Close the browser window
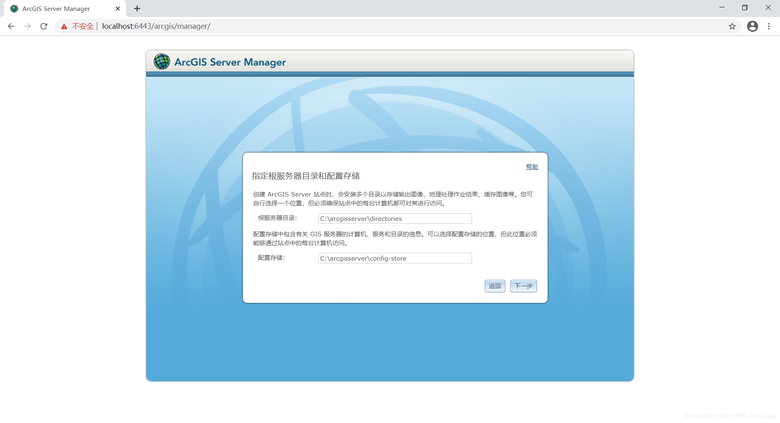The height and width of the screenshot is (423, 780). click(x=768, y=8)
